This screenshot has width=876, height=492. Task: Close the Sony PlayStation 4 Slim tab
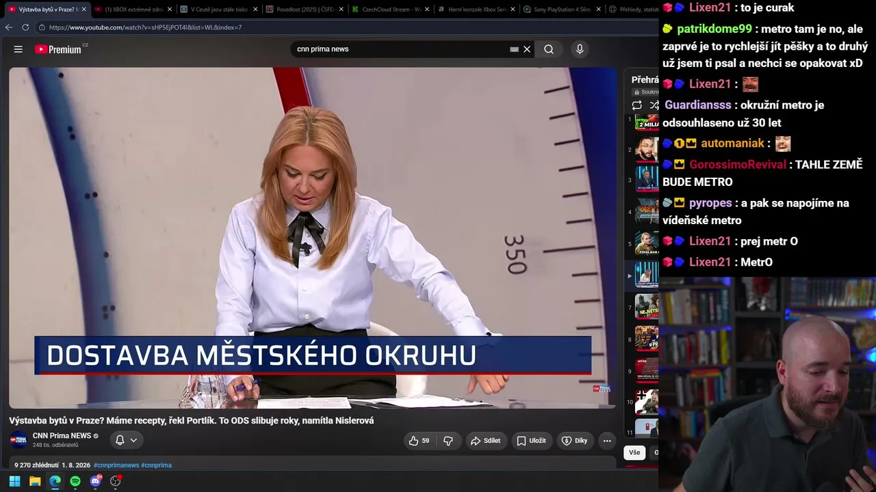pyautogui.click(x=599, y=10)
